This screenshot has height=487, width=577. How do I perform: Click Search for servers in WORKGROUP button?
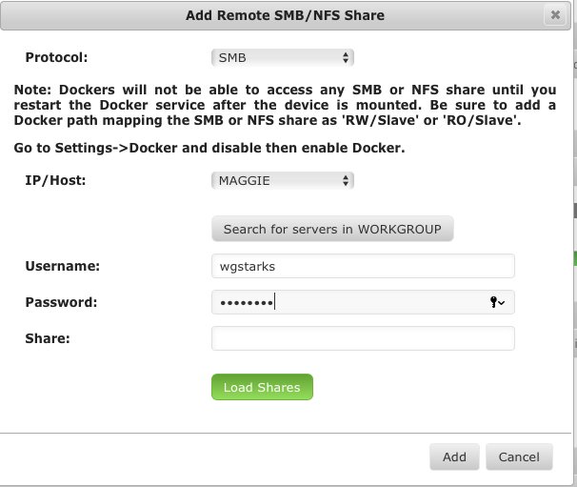point(332,229)
